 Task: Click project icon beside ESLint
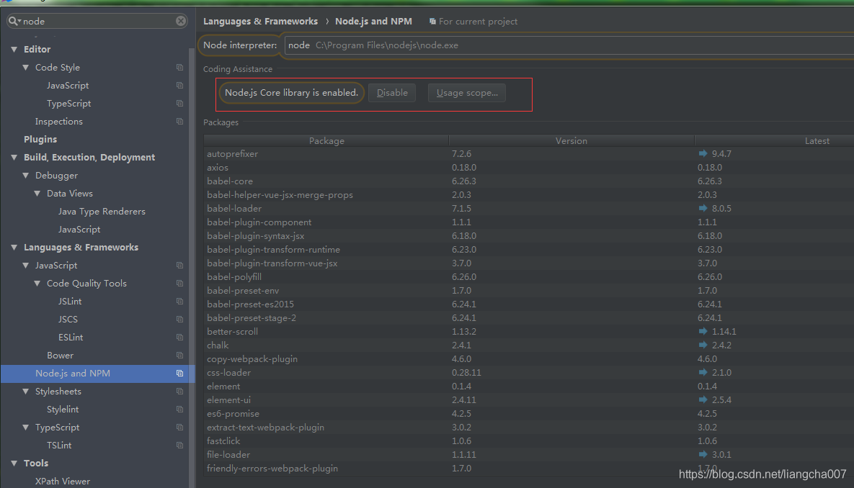[x=179, y=338]
